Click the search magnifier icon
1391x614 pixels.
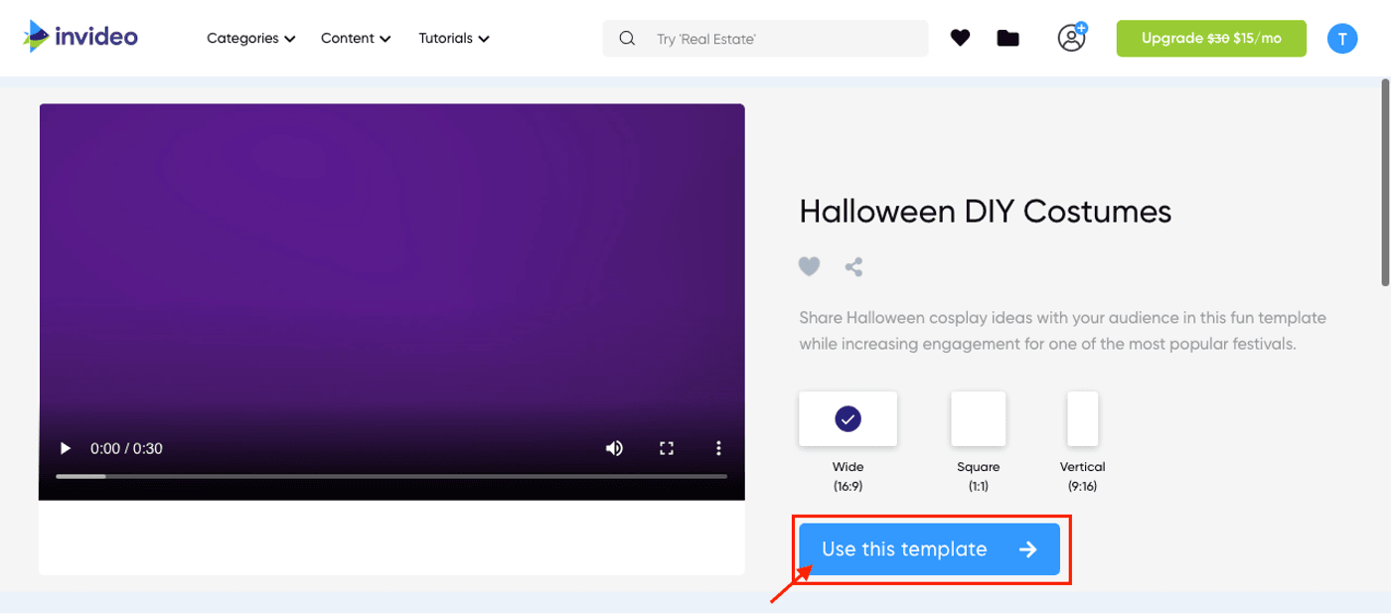626,38
